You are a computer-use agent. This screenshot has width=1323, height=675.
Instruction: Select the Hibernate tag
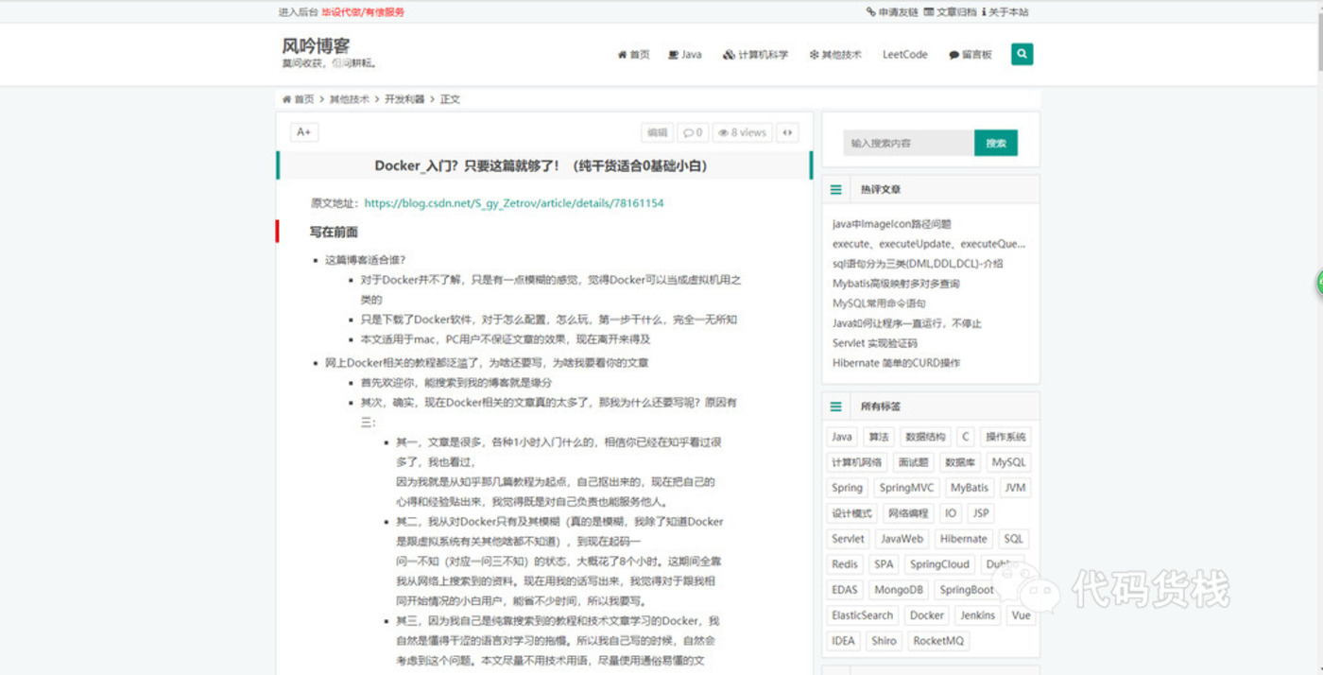pyautogui.click(x=964, y=539)
